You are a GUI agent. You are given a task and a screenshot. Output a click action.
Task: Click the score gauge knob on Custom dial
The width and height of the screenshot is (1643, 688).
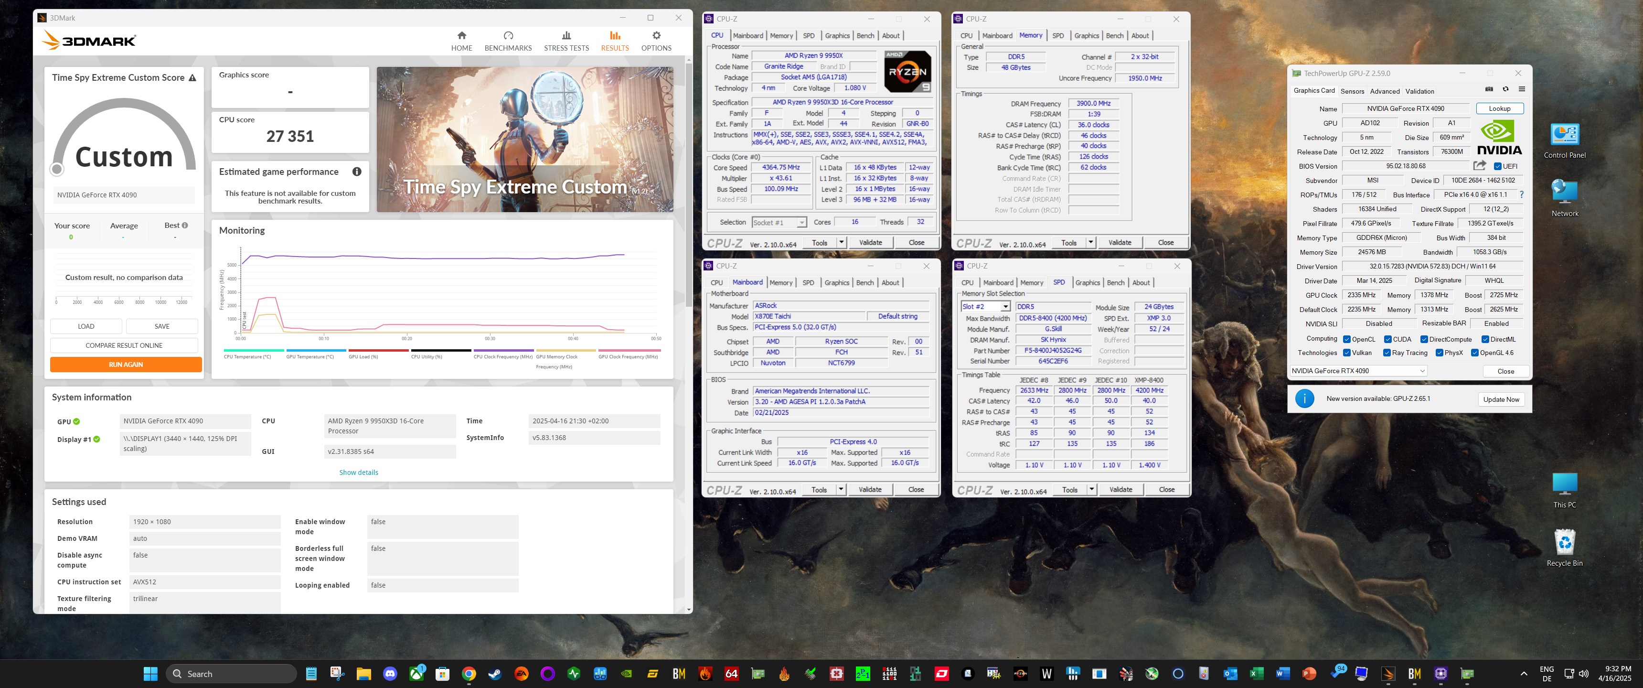(x=57, y=169)
